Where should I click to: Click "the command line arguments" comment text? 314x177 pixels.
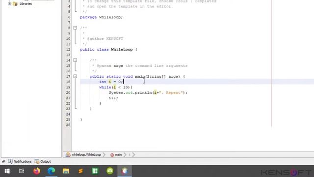click(x=157, y=65)
